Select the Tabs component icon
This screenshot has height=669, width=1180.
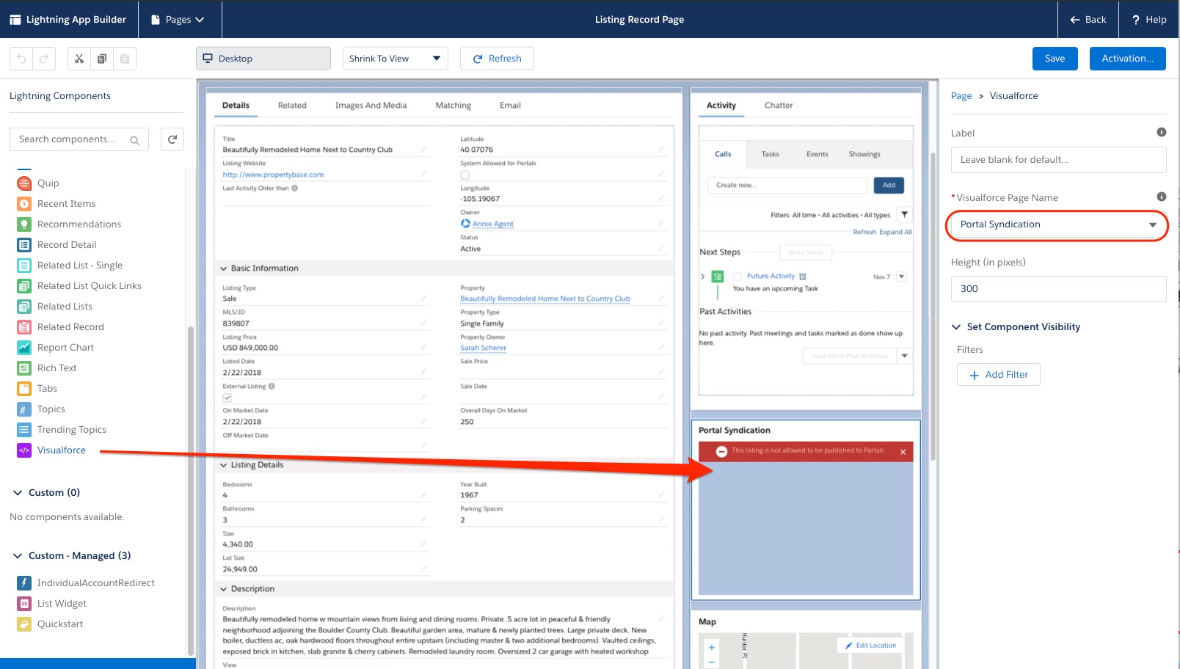click(24, 389)
